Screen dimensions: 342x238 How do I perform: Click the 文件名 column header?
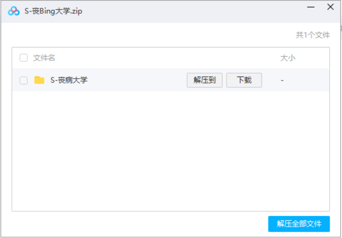(44, 58)
